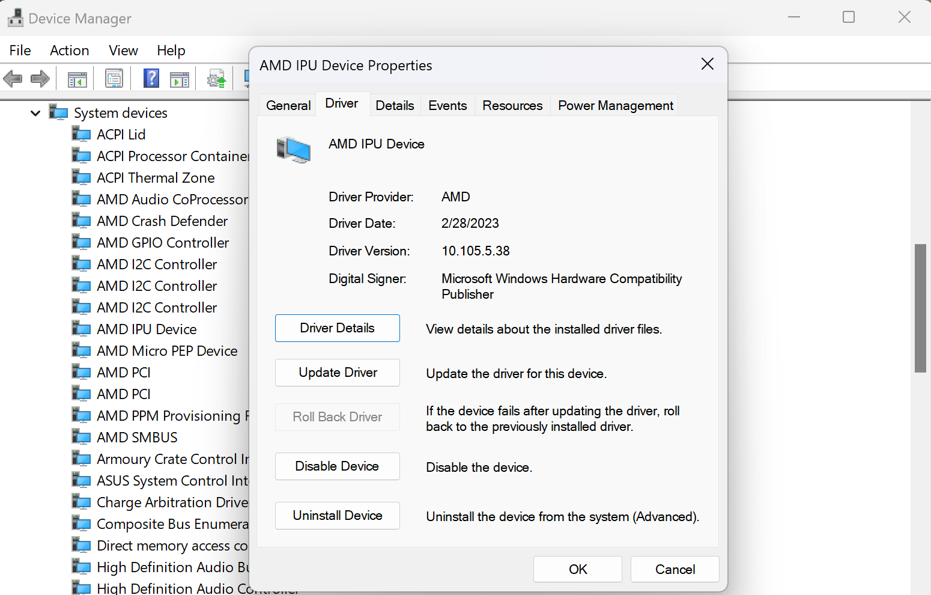The height and width of the screenshot is (595, 931).
Task: Click the System devices category icon
Action: (58, 112)
